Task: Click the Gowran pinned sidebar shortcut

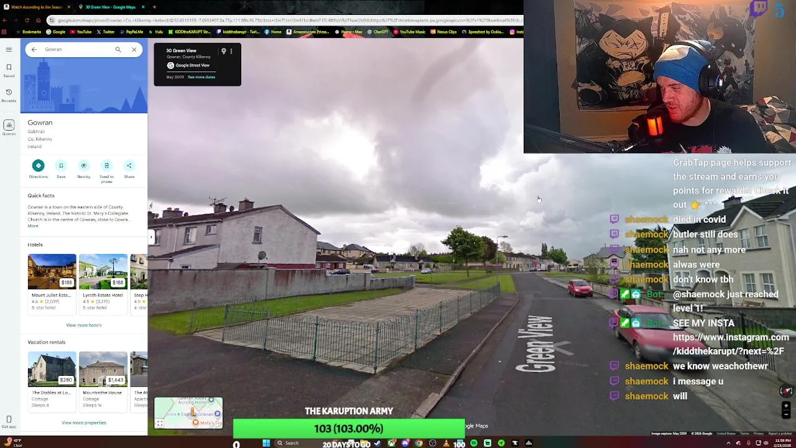Action: pyautogui.click(x=9, y=128)
